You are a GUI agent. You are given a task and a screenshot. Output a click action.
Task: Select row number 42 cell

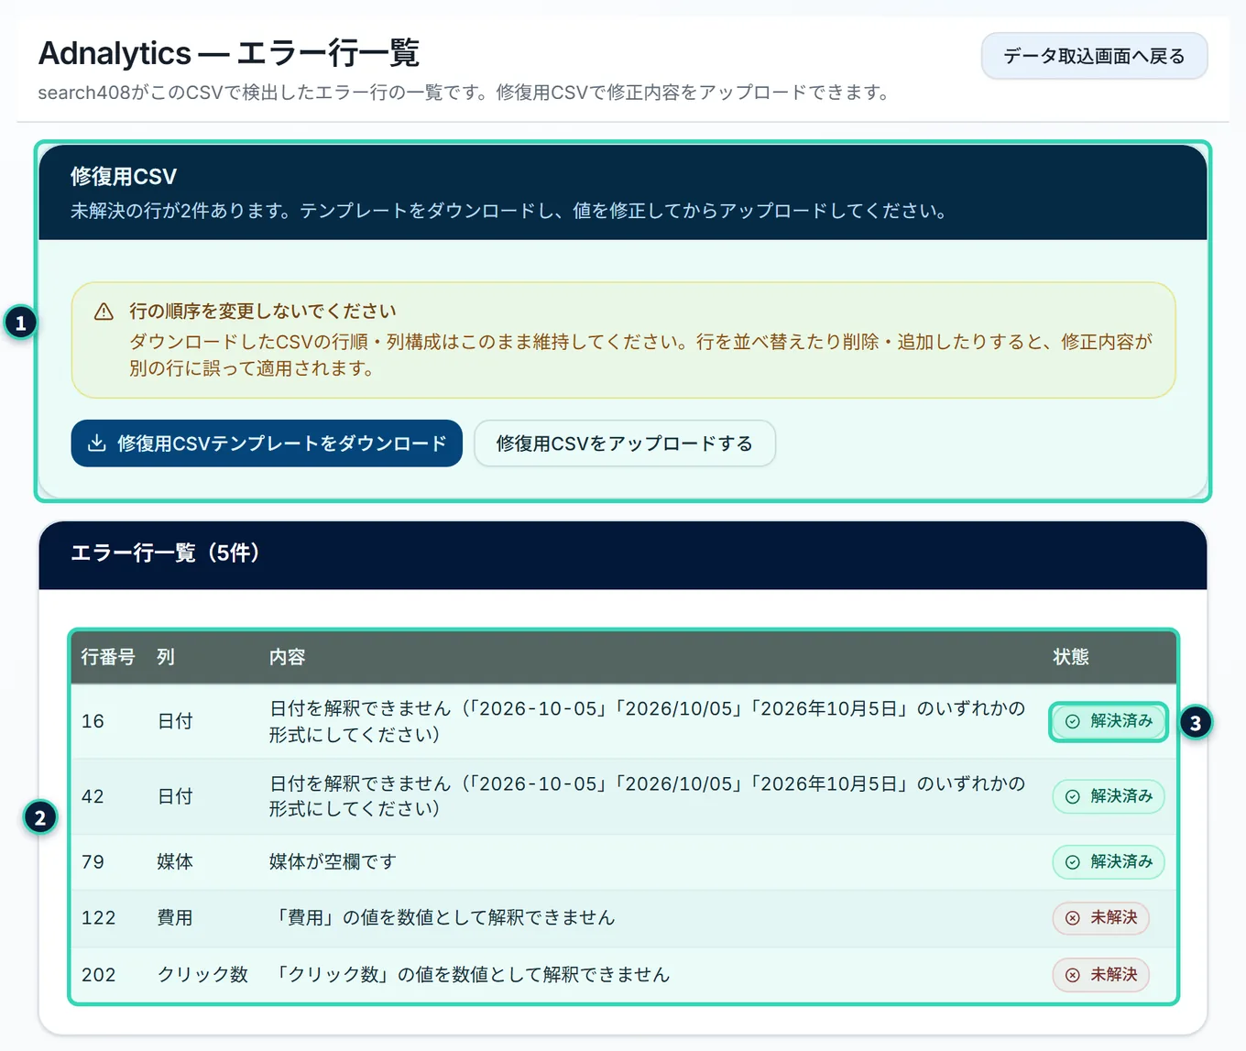tap(93, 796)
